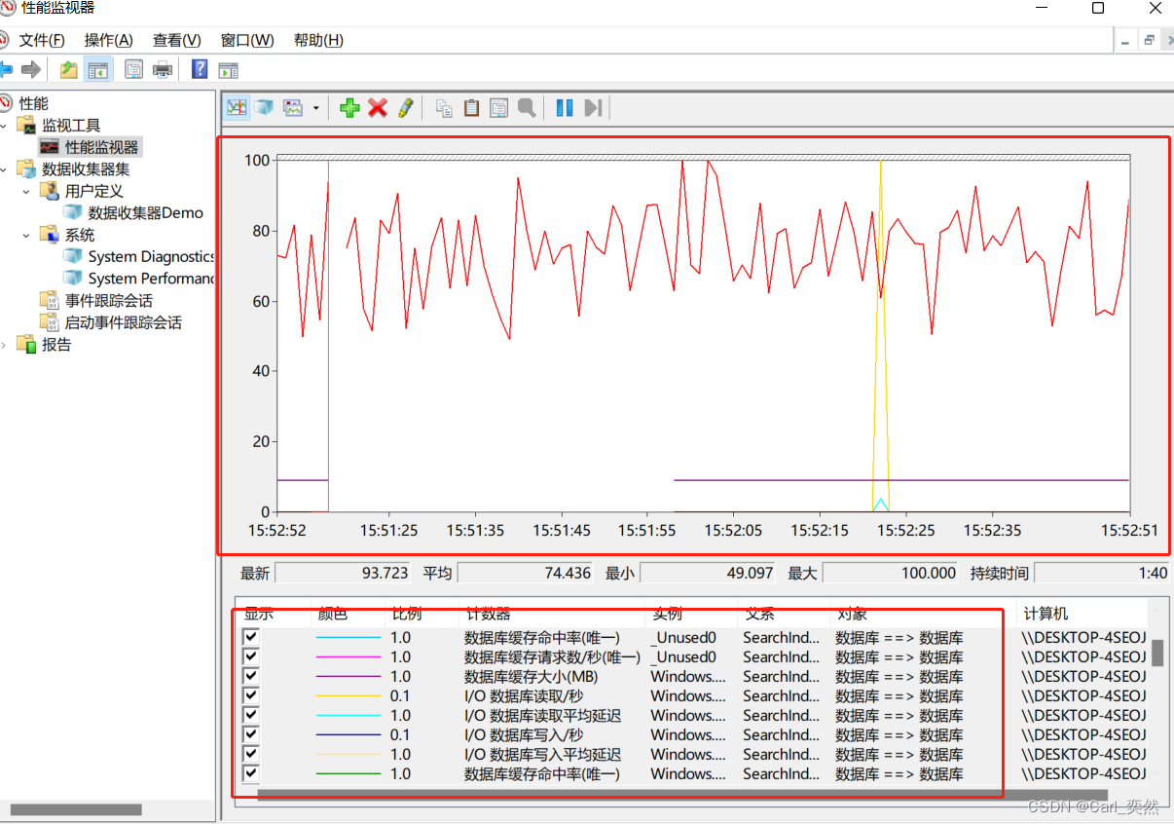Open the 文件(F) menu
1174x824 pixels.
[42, 40]
